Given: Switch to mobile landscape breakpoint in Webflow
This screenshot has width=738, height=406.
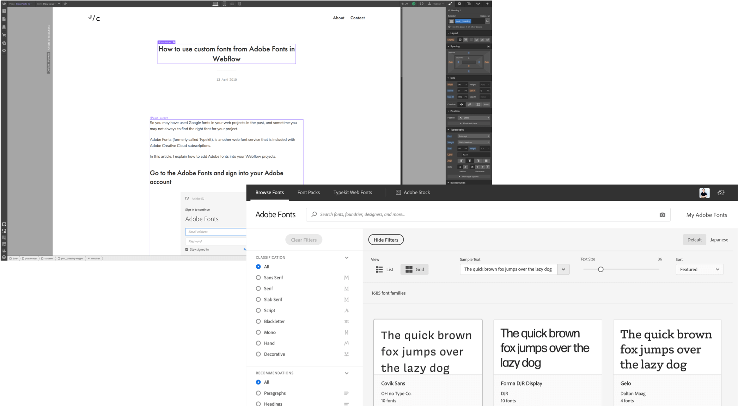Looking at the screenshot, I should 232,4.
